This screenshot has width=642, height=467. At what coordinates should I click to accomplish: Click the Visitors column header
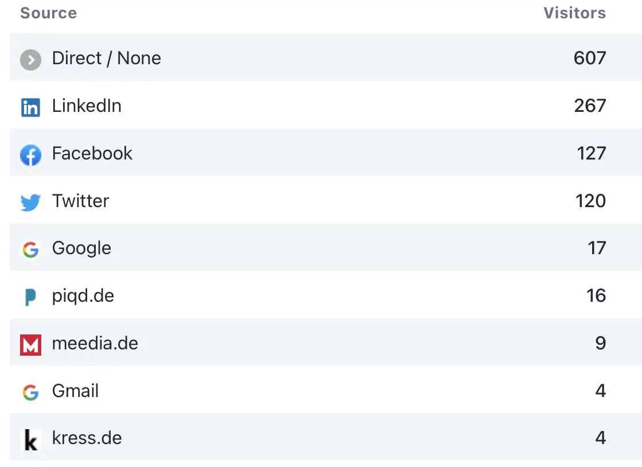[574, 13]
